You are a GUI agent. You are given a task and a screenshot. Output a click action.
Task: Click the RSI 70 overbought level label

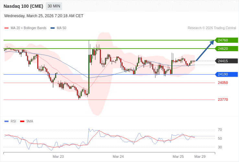220,130
